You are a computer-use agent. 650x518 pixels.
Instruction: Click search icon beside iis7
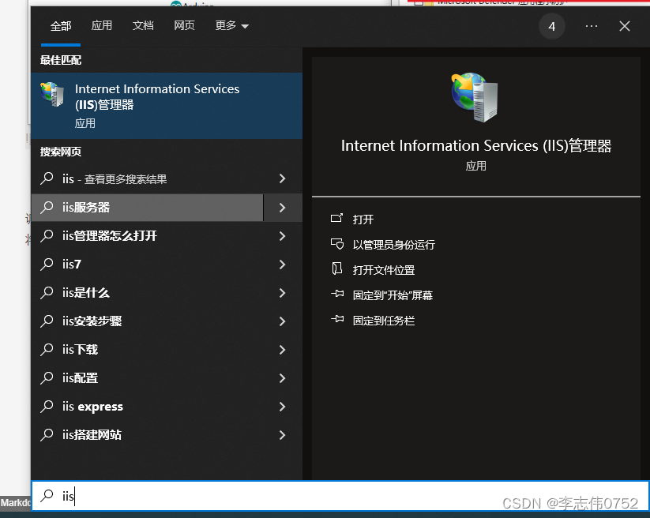pos(47,265)
